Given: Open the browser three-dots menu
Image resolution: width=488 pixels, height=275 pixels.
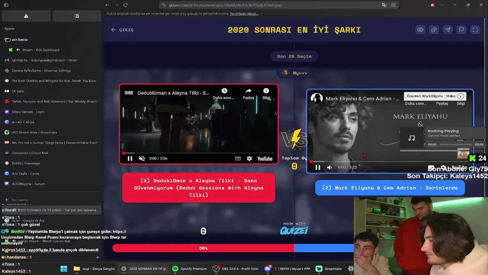Looking at the screenshot, I should [442, 5].
